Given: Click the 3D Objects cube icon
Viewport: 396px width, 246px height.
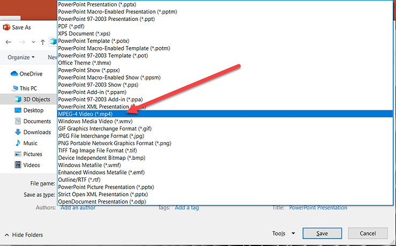Looking at the screenshot, I should click(x=18, y=99).
